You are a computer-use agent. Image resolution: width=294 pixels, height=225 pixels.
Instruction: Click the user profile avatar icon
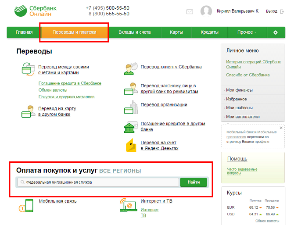click(206, 11)
